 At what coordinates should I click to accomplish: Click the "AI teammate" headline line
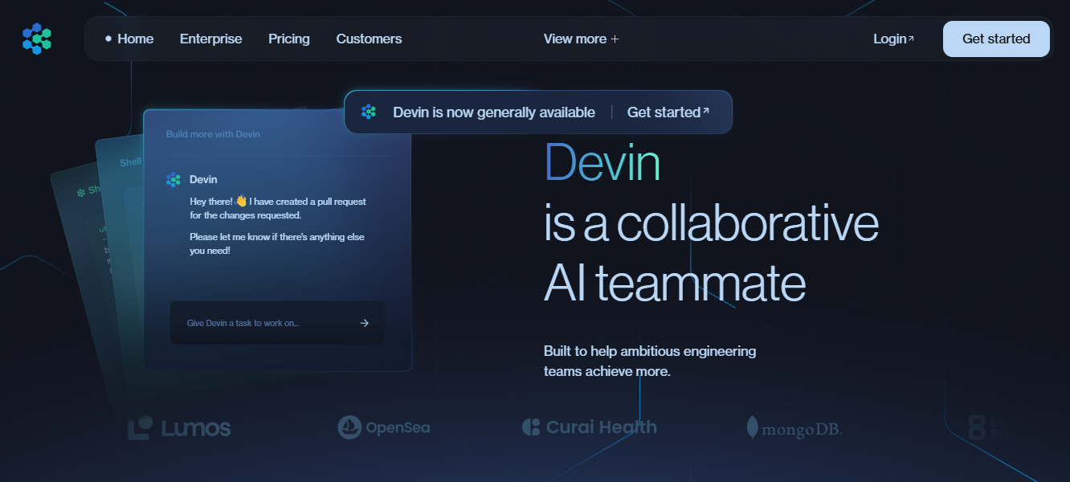(x=675, y=283)
